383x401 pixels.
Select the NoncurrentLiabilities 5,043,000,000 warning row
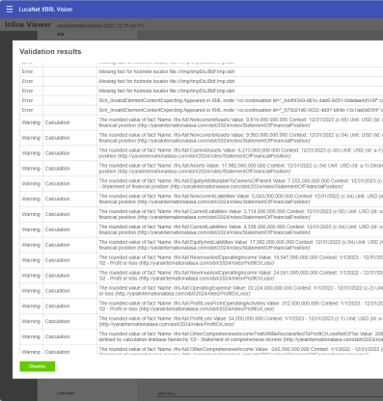point(202,199)
